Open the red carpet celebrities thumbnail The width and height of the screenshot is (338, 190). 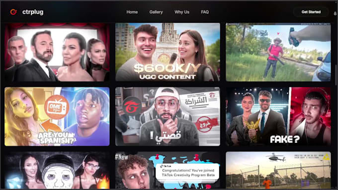57,52
